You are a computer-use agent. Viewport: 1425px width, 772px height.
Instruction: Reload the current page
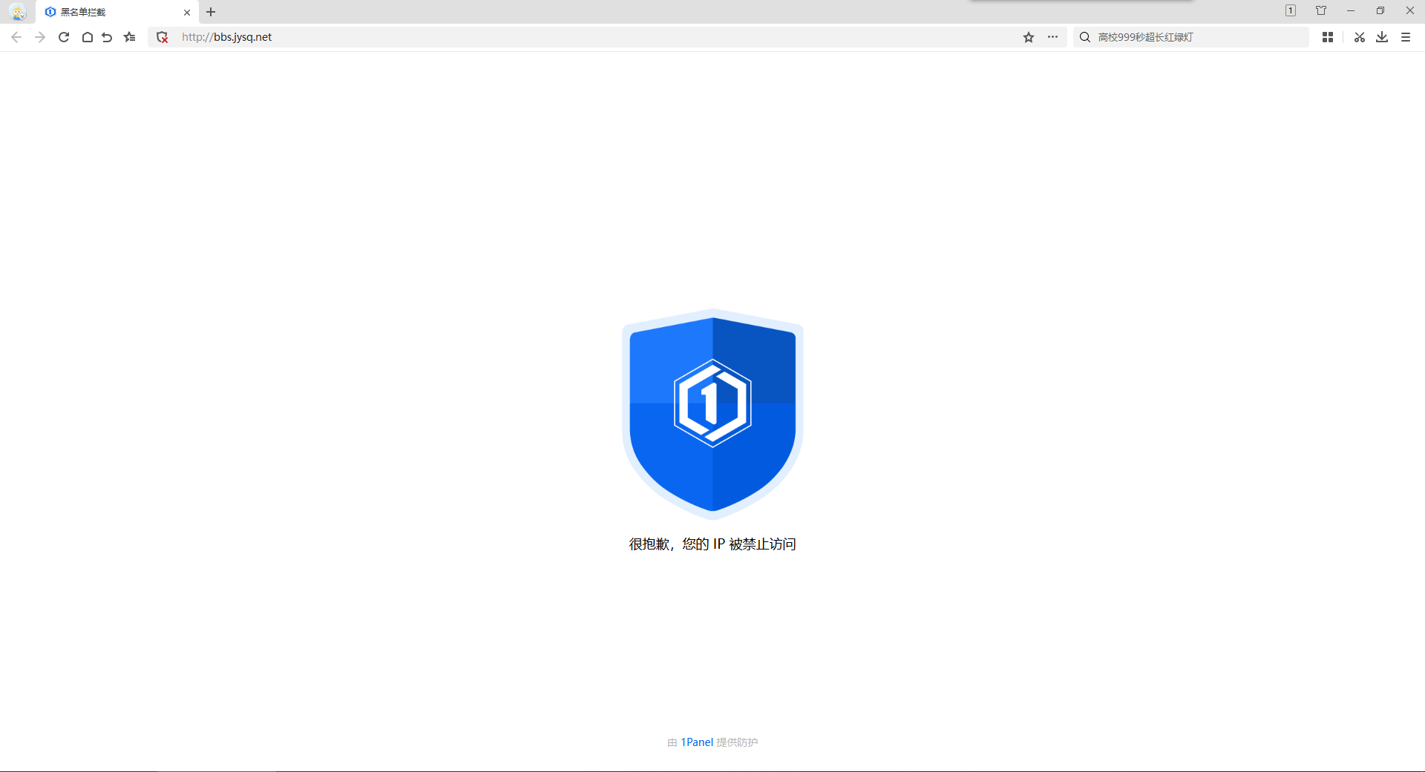click(x=64, y=37)
